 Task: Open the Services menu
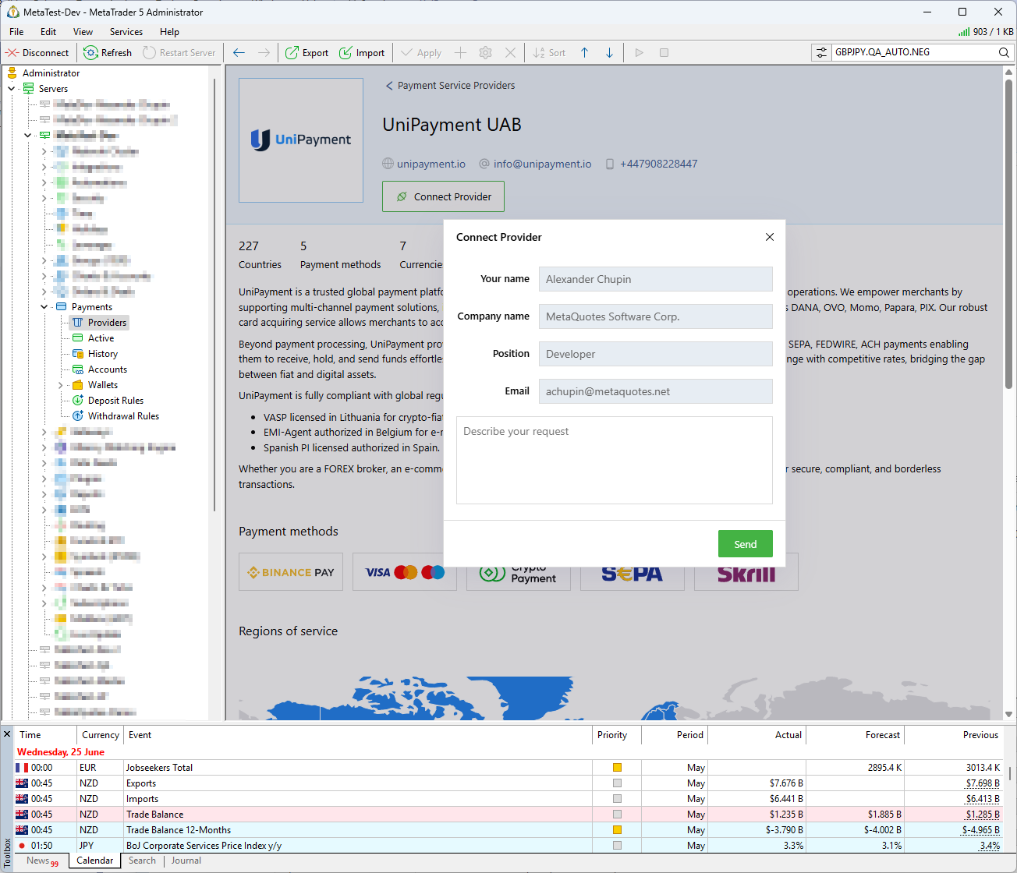click(x=126, y=32)
